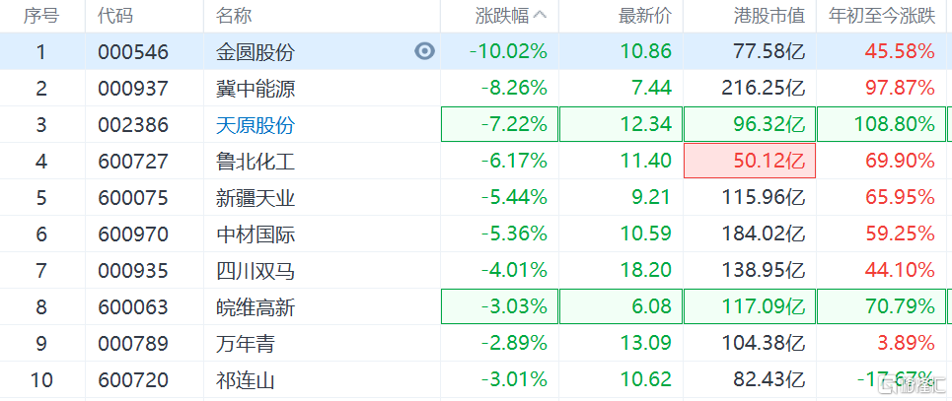The image size is (952, 401).
Task: Click the 序号 column header
Action: click(x=41, y=16)
